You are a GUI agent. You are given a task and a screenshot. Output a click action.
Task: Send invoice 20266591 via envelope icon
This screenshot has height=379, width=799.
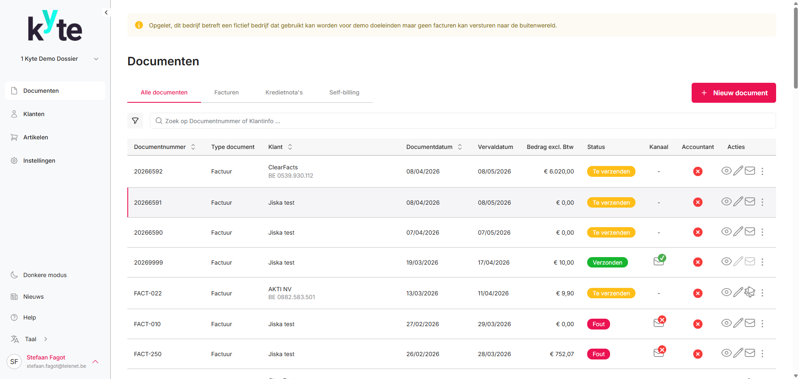(x=749, y=202)
